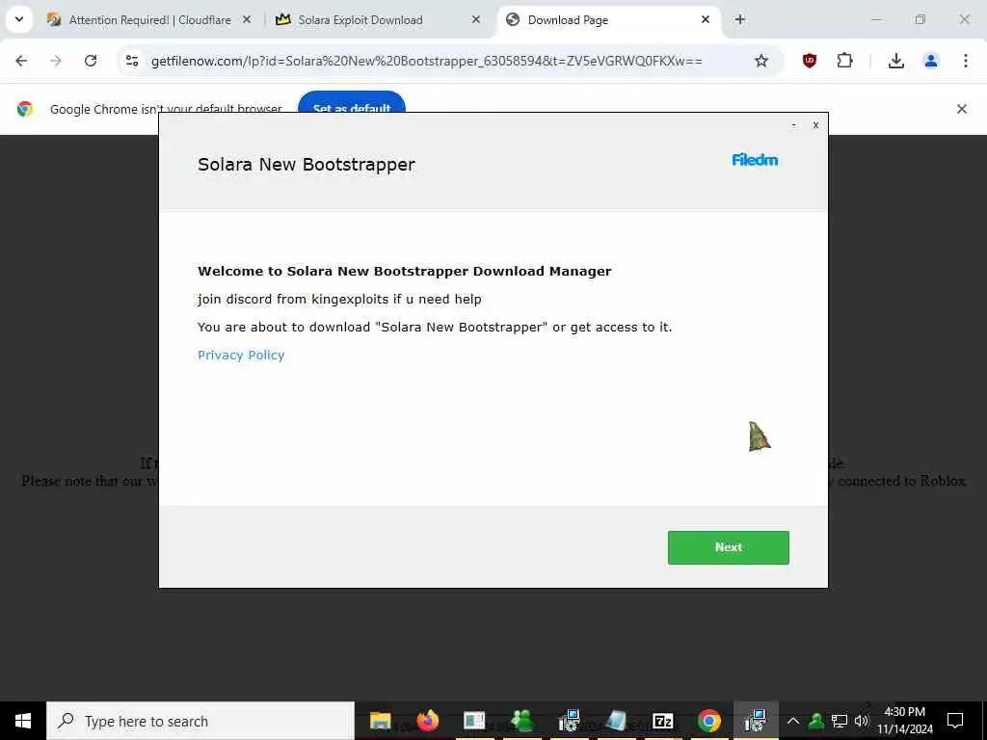Screen dimensions: 987x740
Task: Open the Extensions puzzle menu
Action: pyautogui.click(x=844, y=61)
